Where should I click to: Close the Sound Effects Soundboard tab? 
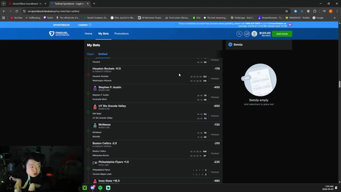45,4
